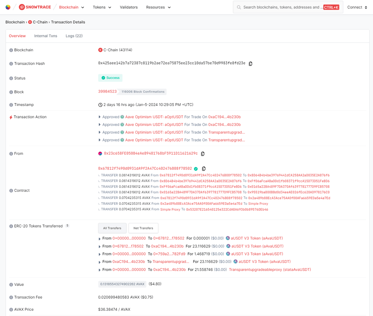The height and width of the screenshot is (316, 373).
Task: Open the Tokens dropdown
Action: tap(102, 7)
